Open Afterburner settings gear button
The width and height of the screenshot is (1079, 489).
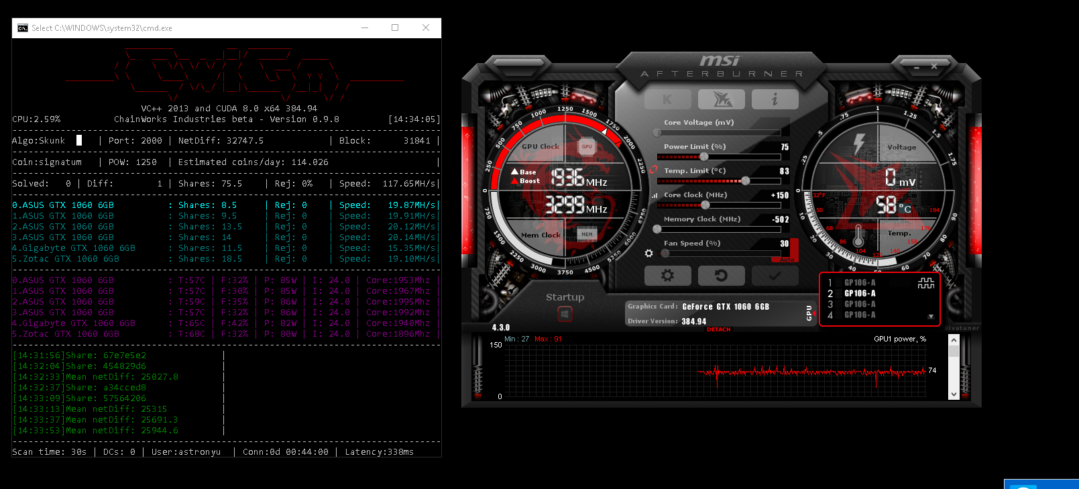(667, 275)
